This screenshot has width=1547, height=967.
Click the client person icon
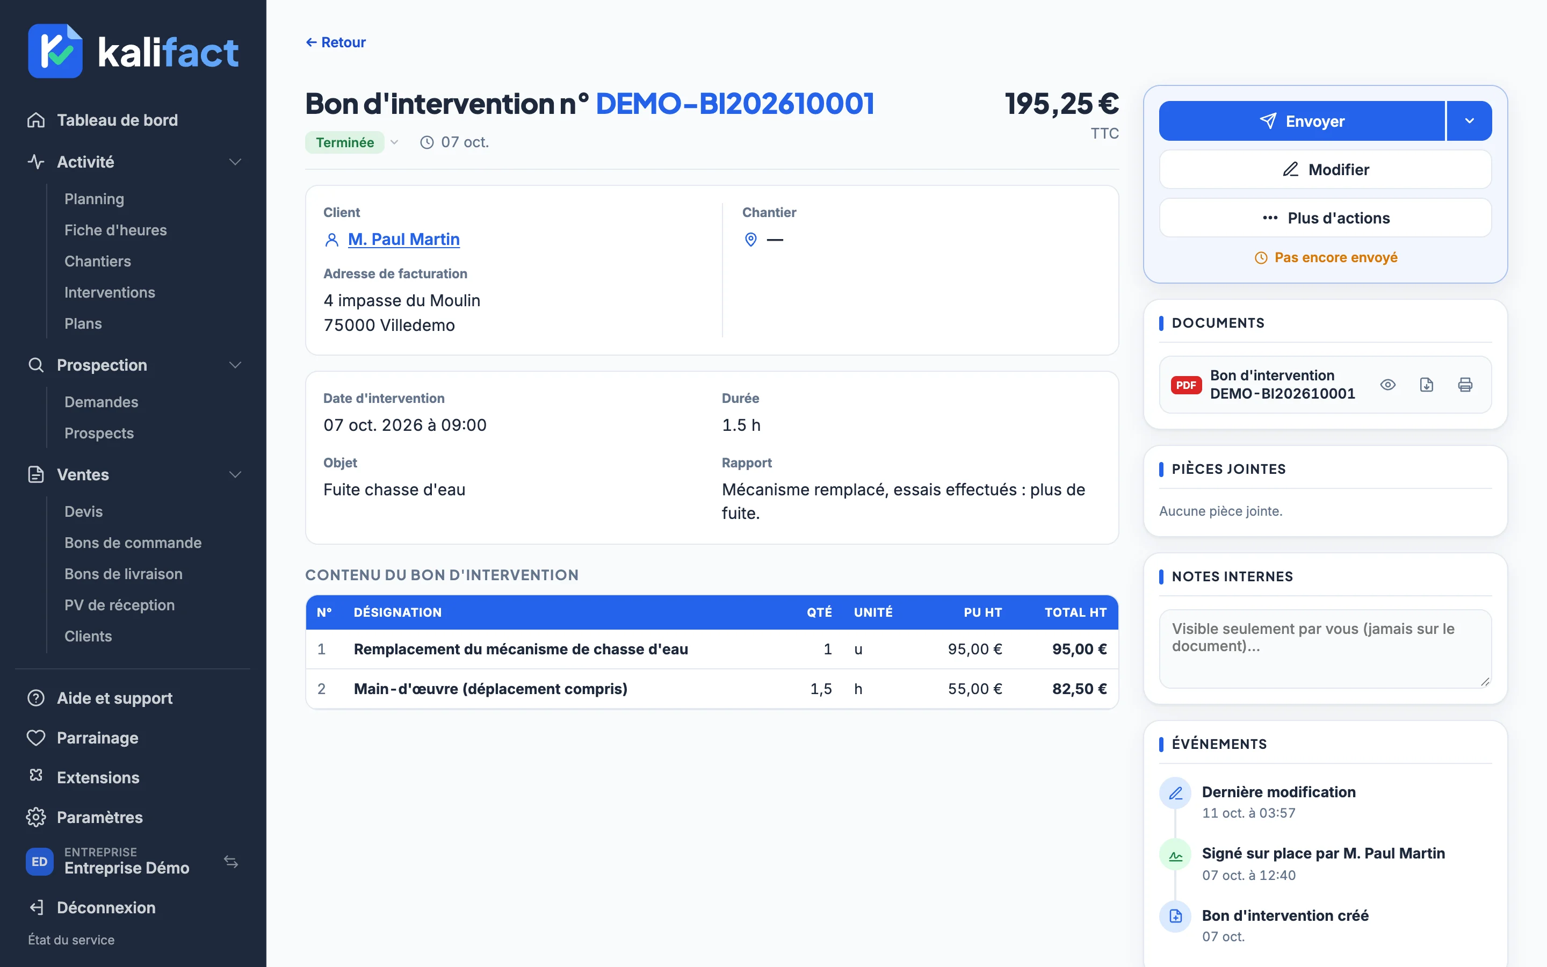(x=331, y=240)
